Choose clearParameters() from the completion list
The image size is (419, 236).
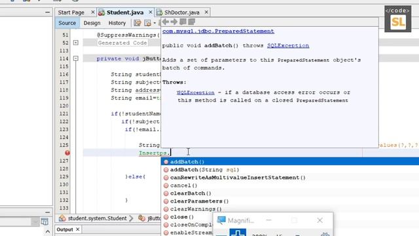[290, 201]
